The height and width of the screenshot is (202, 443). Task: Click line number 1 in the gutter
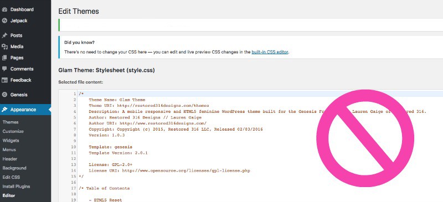75,94
